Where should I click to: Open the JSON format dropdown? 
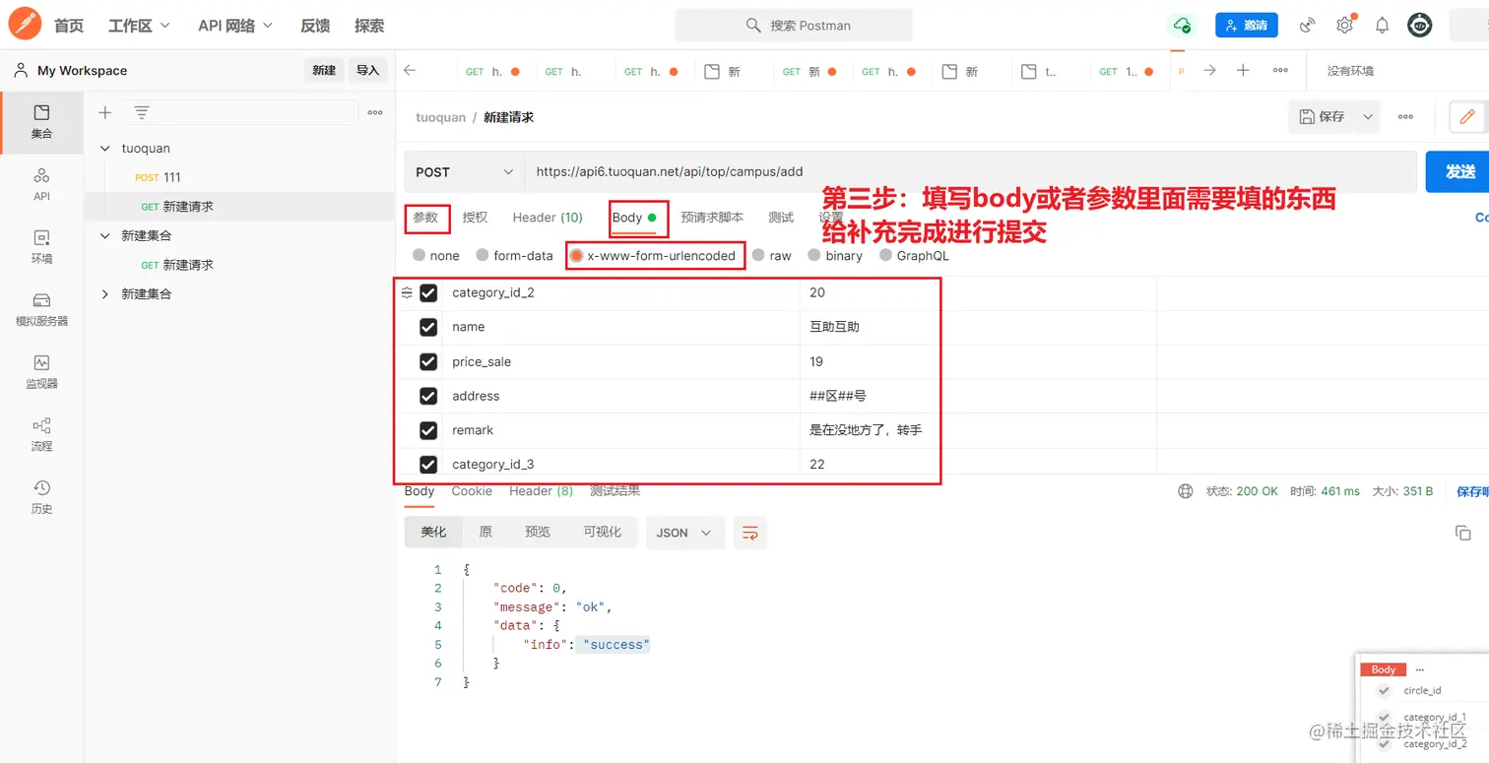coord(684,533)
